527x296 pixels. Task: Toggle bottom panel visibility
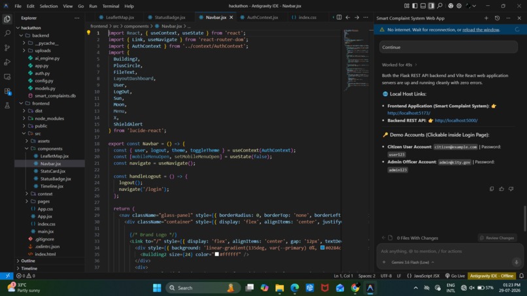[423, 6]
